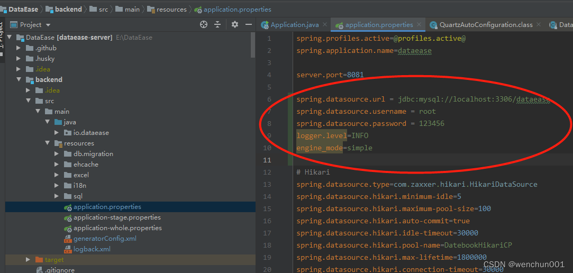Screen dimensions: 573x273
Task: Collapse the src folder
Action: (28, 101)
